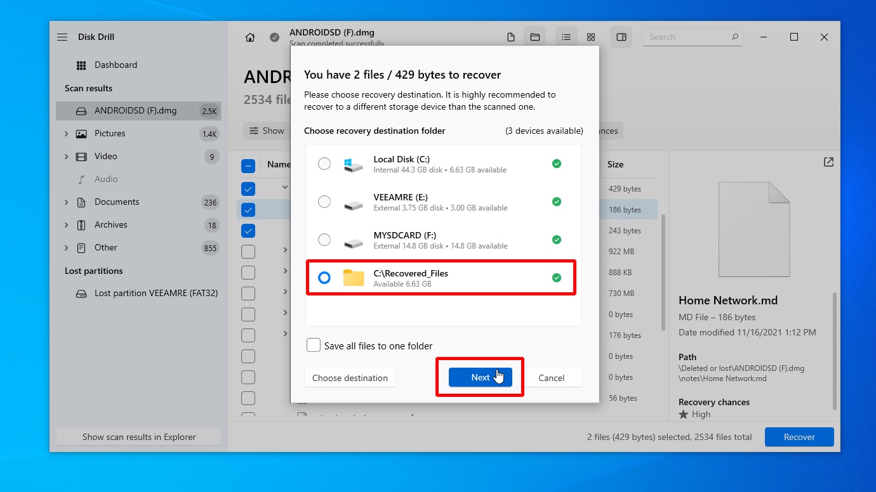This screenshot has width=876, height=492.
Task: Click the Pictures category icon
Action: 81,134
